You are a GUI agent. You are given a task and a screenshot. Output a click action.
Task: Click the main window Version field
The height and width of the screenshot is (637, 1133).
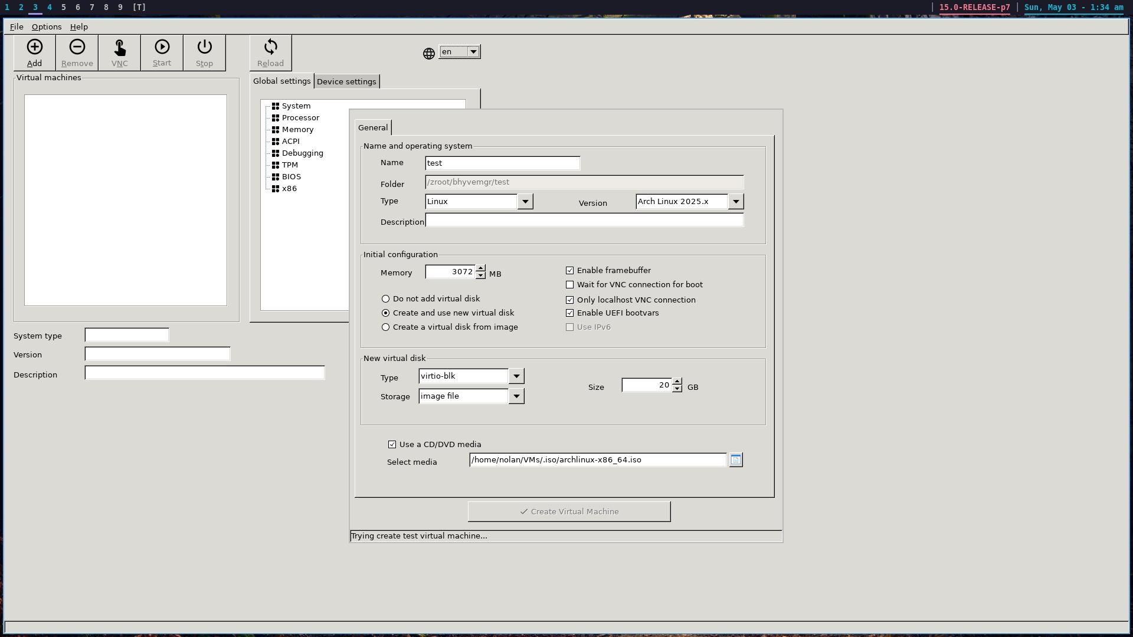(x=158, y=354)
